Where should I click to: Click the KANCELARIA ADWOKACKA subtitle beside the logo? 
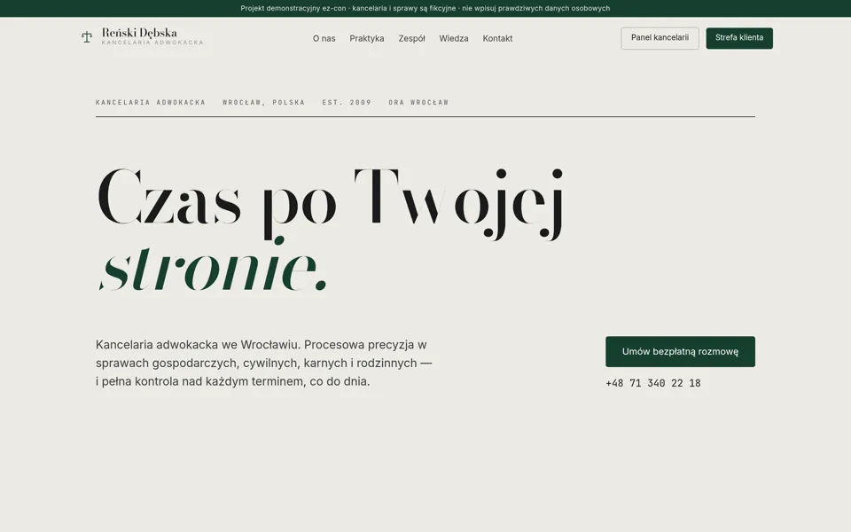click(152, 43)
